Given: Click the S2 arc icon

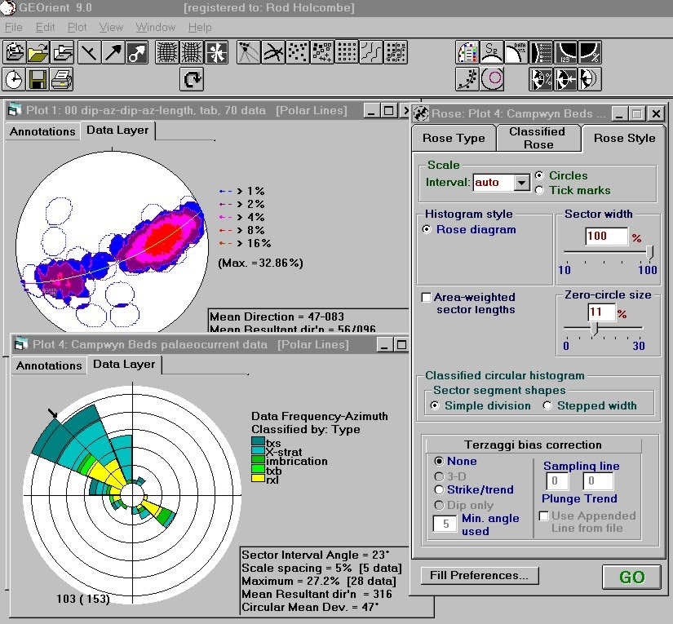Looking at the screenshot, I should [x=491, y=52].
